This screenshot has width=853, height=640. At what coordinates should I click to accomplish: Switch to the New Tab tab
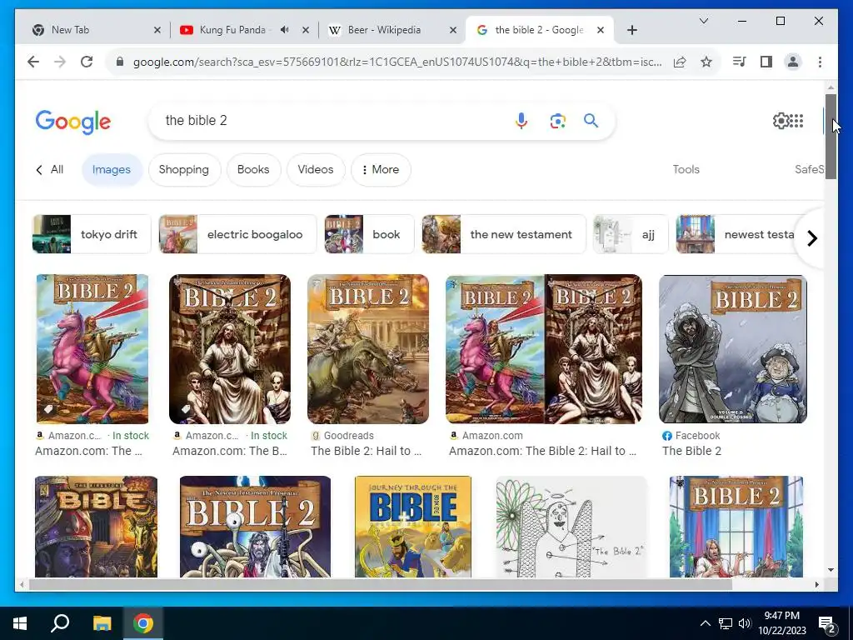pyautogui.click(x=92, y=30)
